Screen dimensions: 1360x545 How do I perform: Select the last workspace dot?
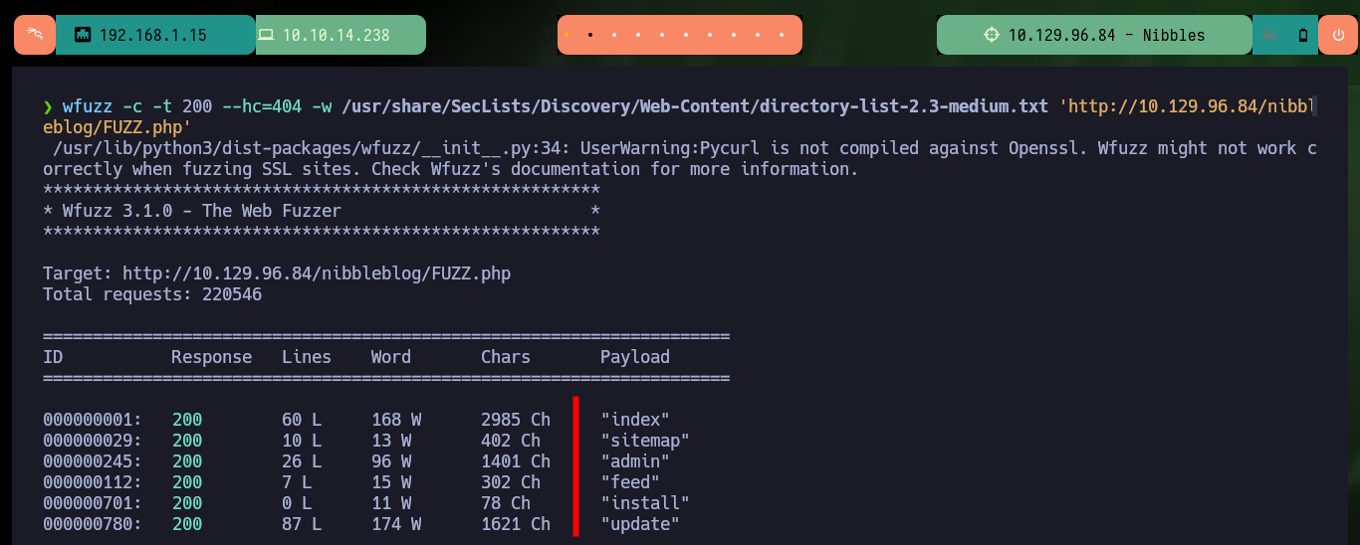[782, 35]
